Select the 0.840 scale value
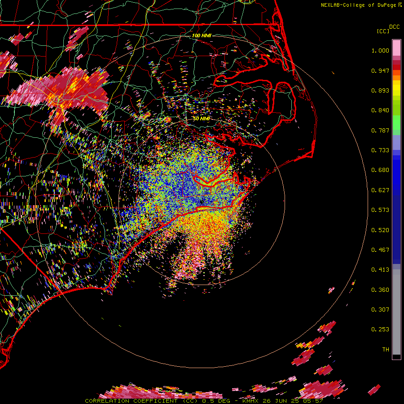Screen dimensions: 404x404 380,110
